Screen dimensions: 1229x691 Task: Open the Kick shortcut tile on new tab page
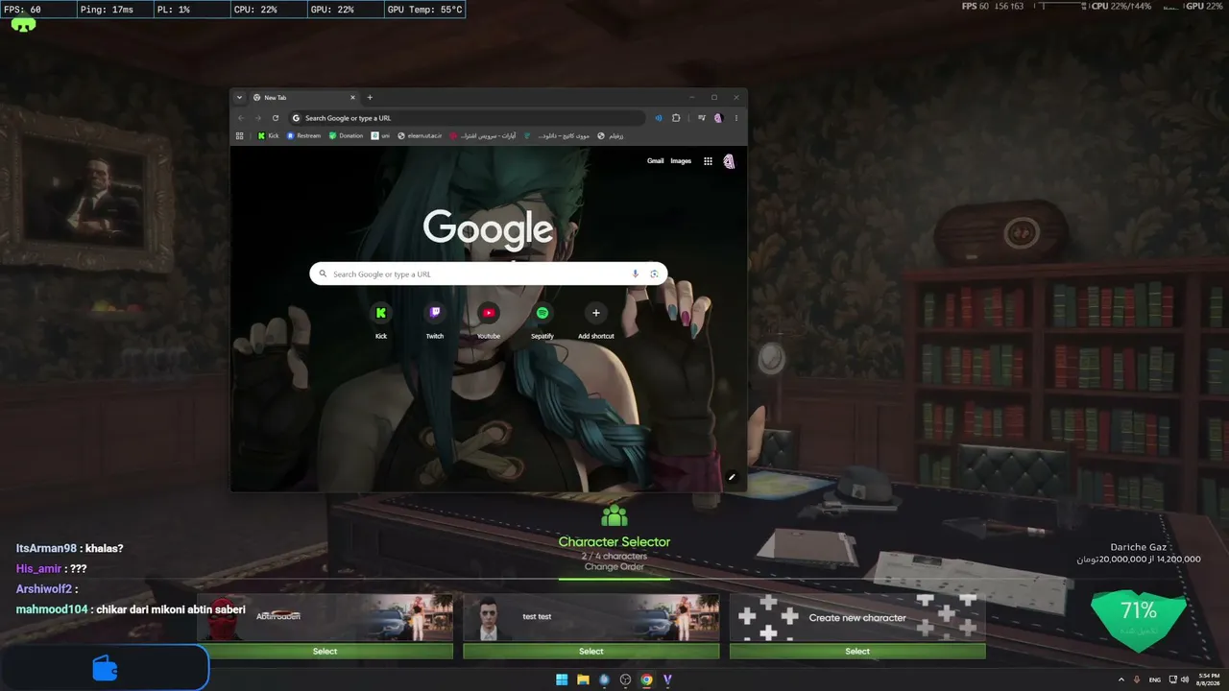tap(381, 321)
